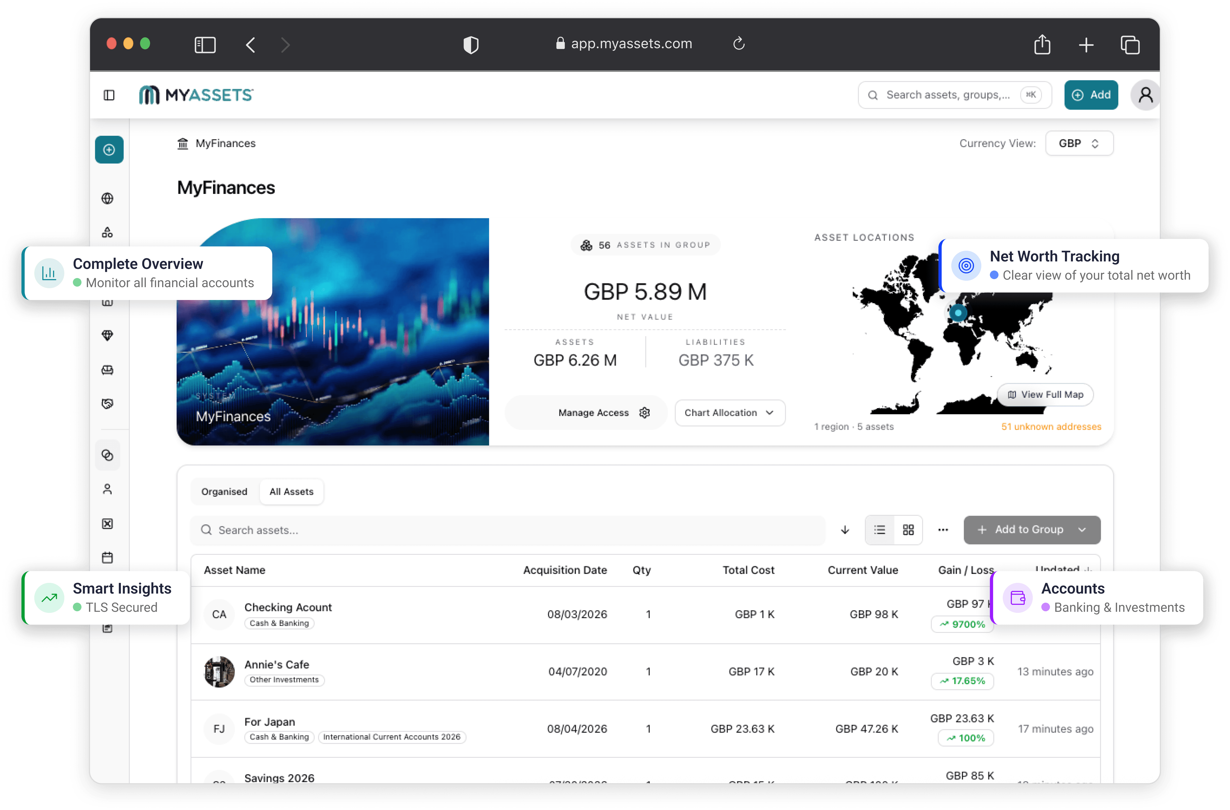Open the coins icon in sidebar
This screenshot has height=810, width=1230.
coord(107,455)
